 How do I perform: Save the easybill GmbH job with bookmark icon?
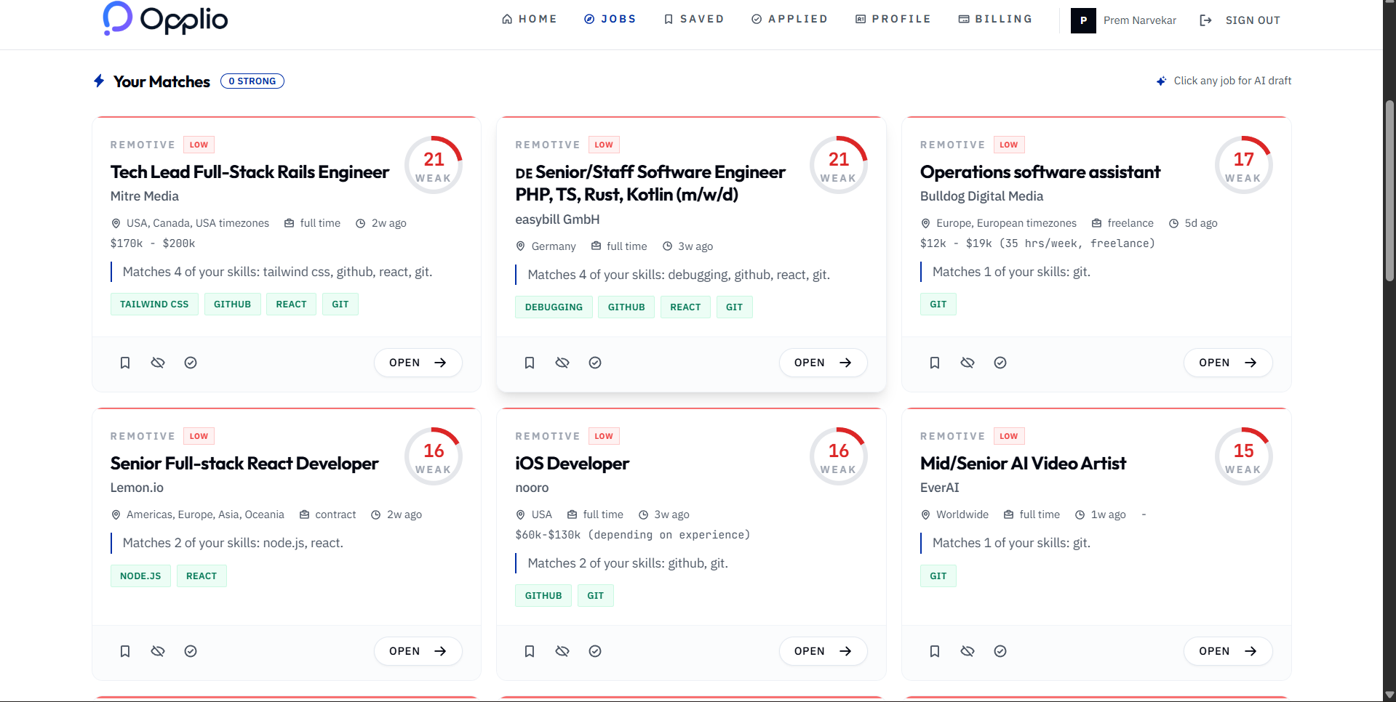click(x=530, y=363)
